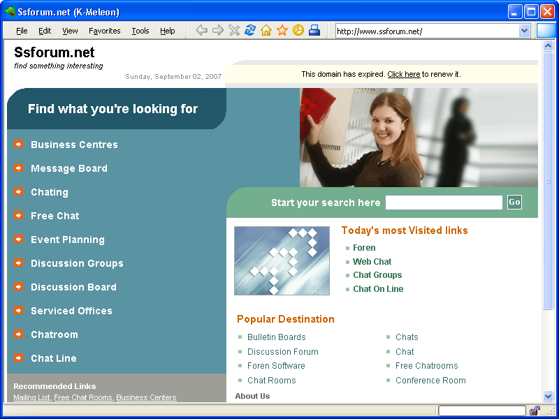559x419 pixels.
Task: Click orange arrow beside Free Chat
Action: [19, 216]
